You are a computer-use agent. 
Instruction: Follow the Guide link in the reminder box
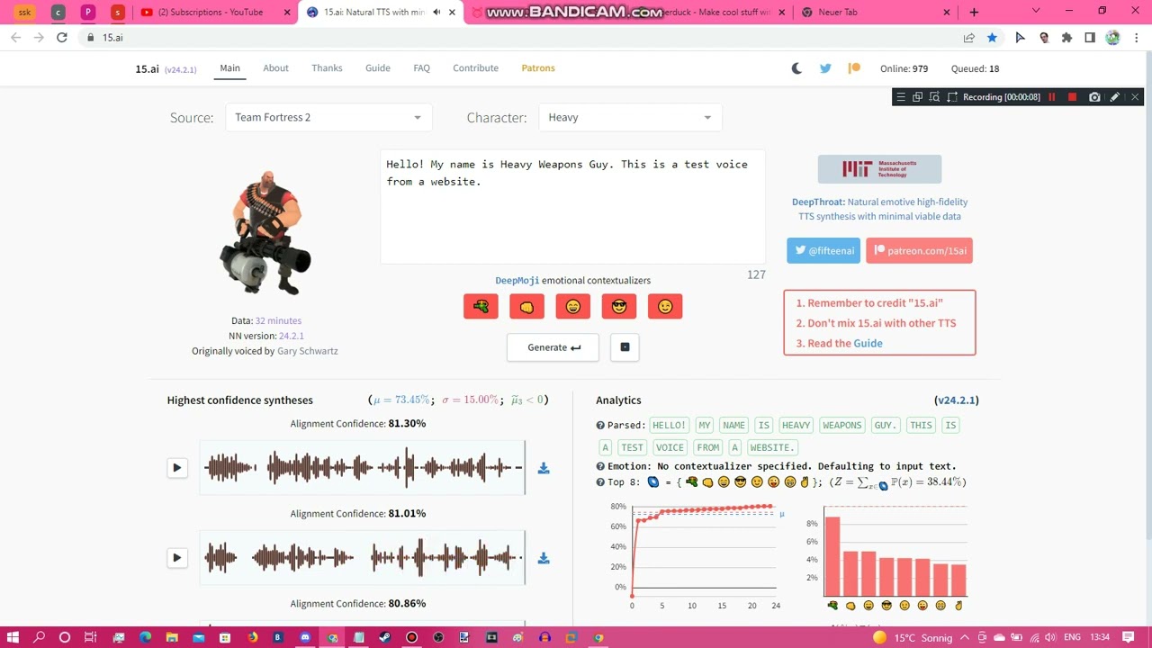(868, 343)
